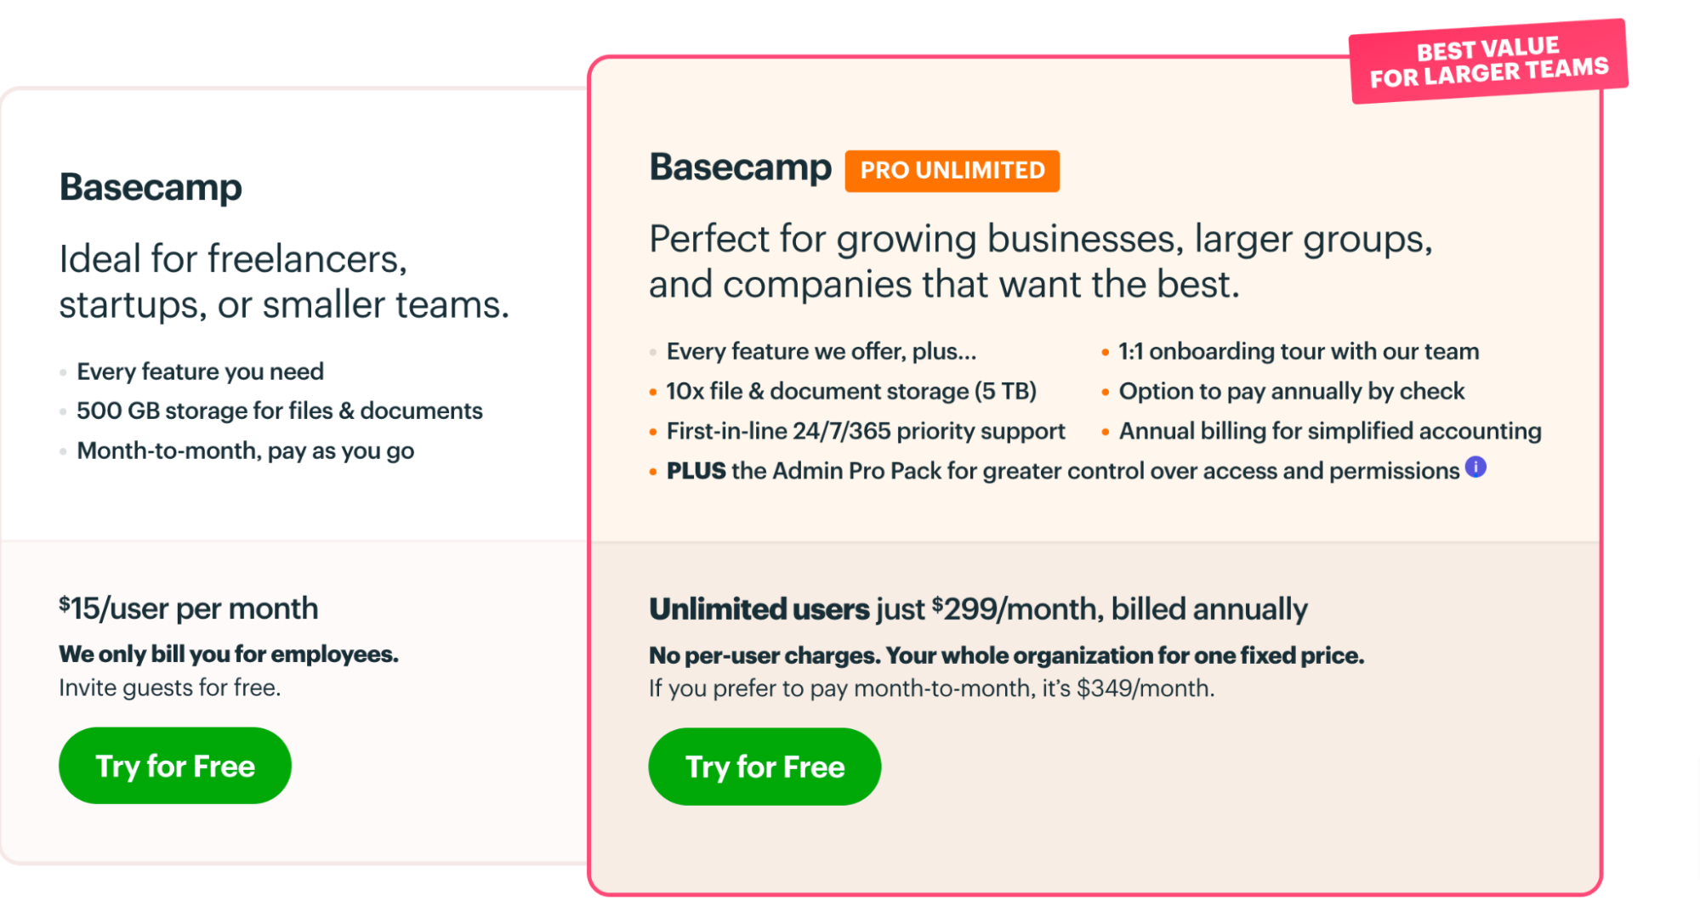Click the $349/month month-to-month note
This screenshot has width=1700, height=906.
tap(931, 688)
